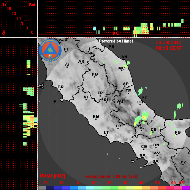Click the '40' dBZ scale value
This screenshot has width=190, height=190.
[141, 183]
